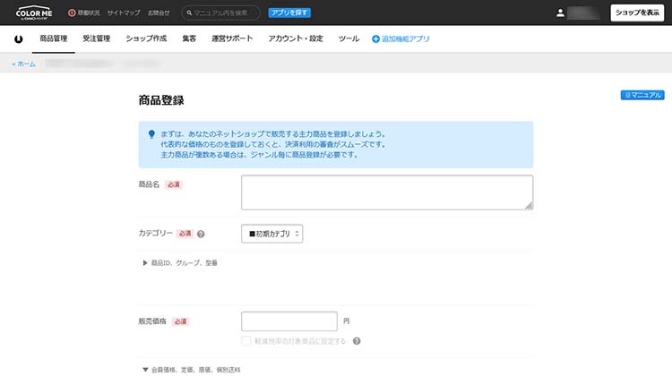Click the Color Me logo
Screen dimensions: 672x376
[34, 13]
